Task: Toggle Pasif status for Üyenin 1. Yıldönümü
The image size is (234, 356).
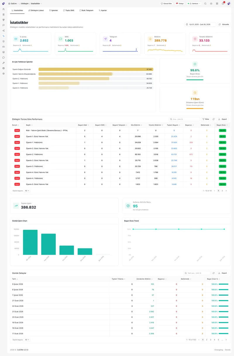Action: (x=17, y=142)
